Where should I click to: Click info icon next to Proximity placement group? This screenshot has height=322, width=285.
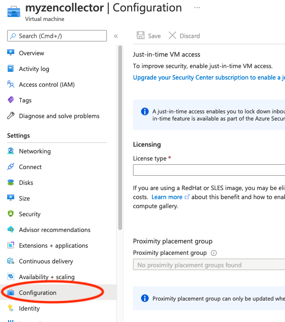(214, 253)
